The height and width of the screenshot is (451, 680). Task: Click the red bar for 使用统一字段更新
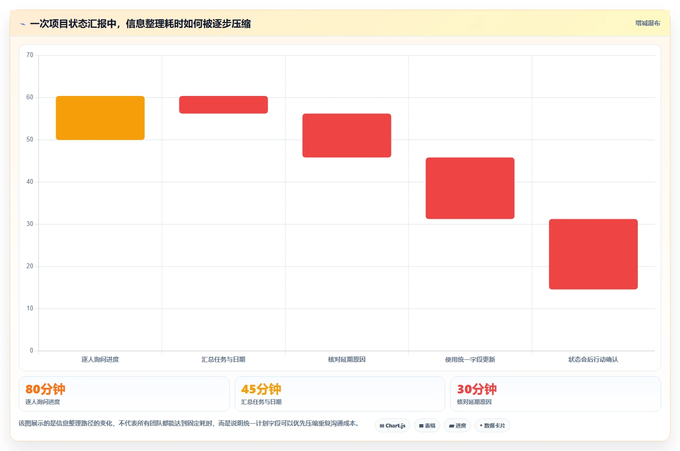470,188
